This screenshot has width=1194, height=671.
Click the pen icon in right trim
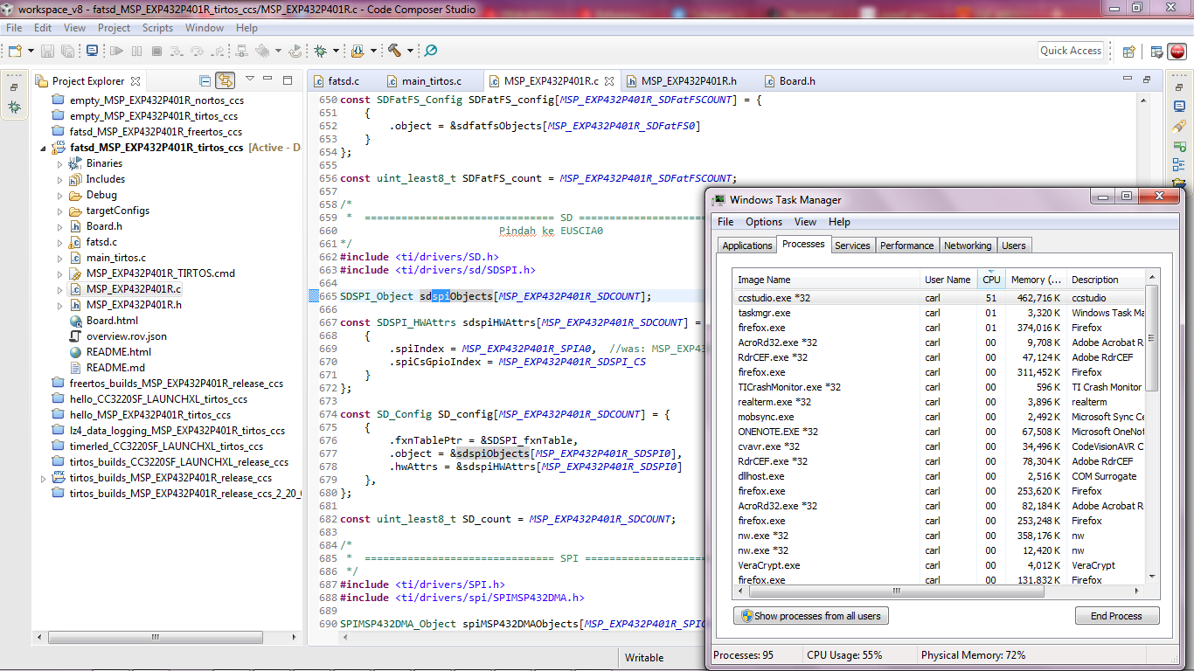[x=1179, y=126]
